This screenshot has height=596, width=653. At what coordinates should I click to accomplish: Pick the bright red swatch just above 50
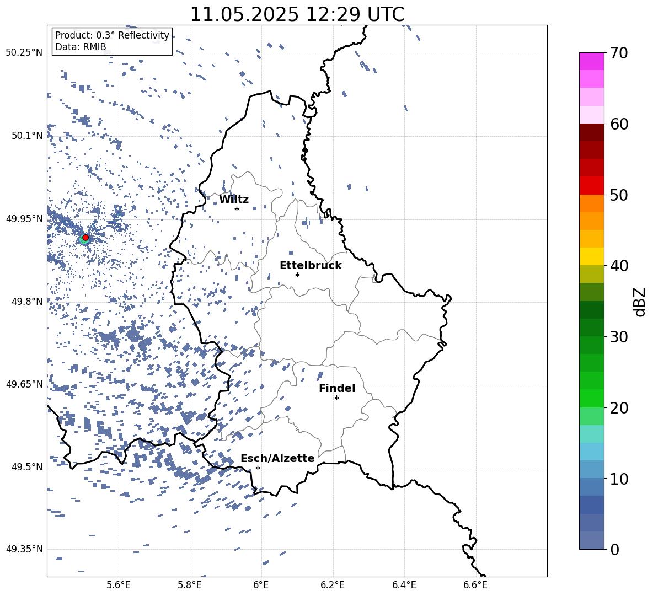592,186
